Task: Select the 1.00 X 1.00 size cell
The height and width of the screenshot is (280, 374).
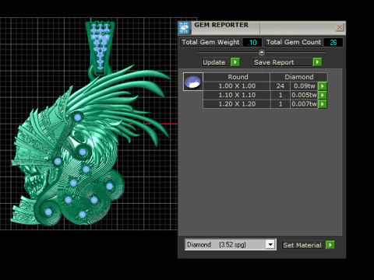Action: [x=237, y=86]
